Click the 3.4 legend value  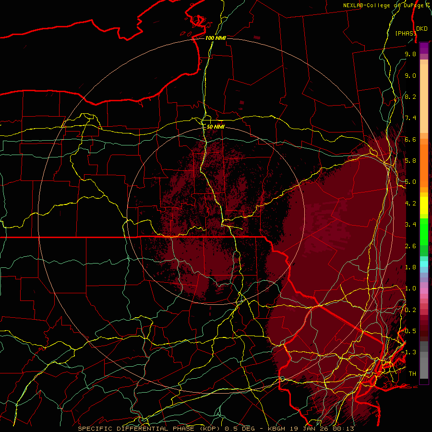click(x=410, y=225)
